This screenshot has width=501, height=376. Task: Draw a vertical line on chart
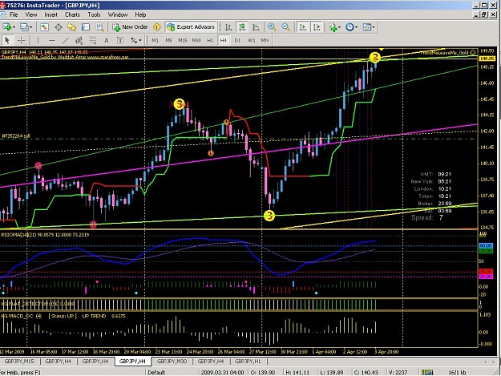point(38,41)
